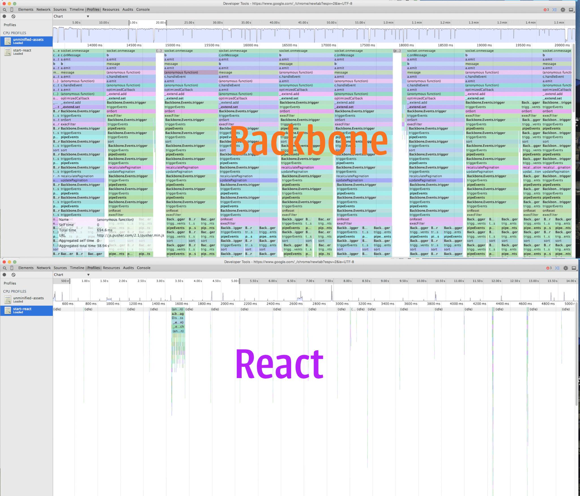The image size is (580, 496).
Task: Grab right overview selection handle near 20.00 s
Action: 167,23
